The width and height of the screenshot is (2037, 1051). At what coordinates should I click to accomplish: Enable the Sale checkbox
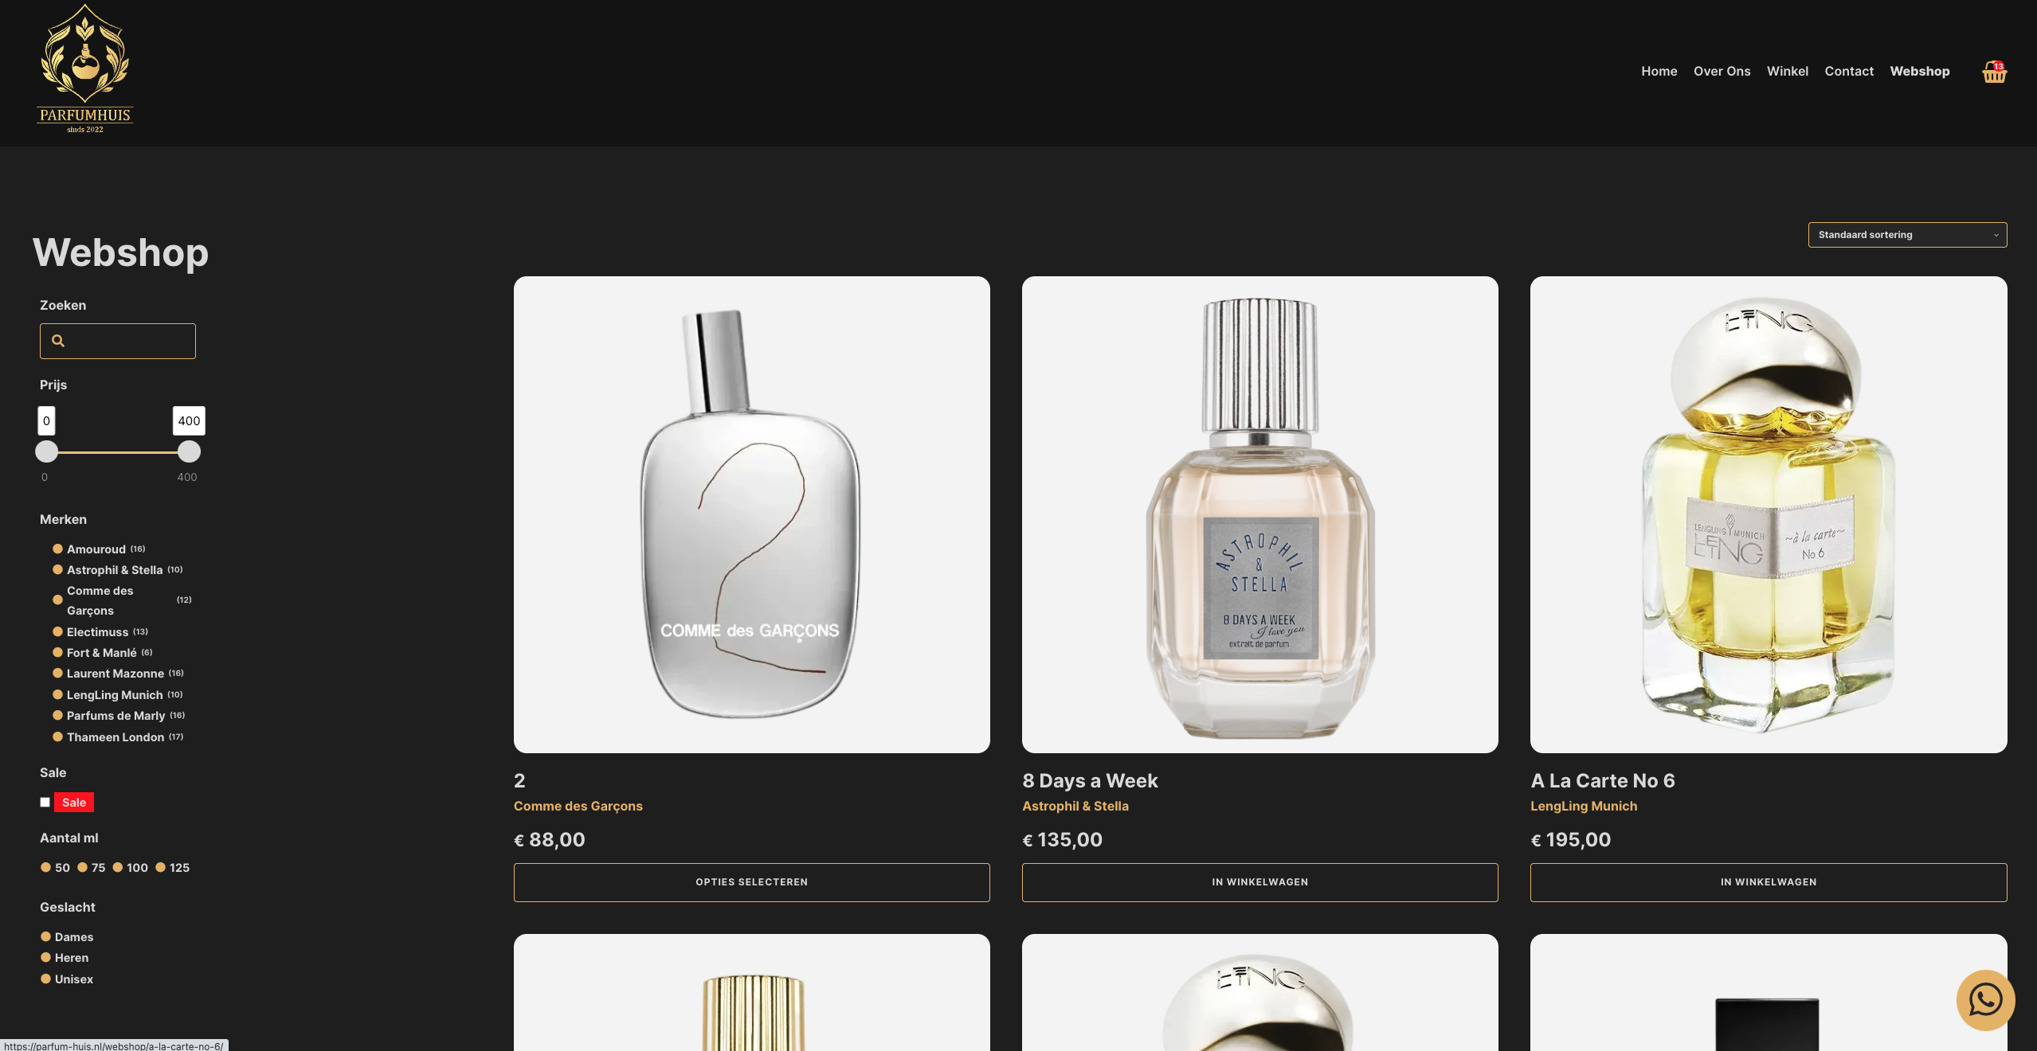tap(45, 803)
